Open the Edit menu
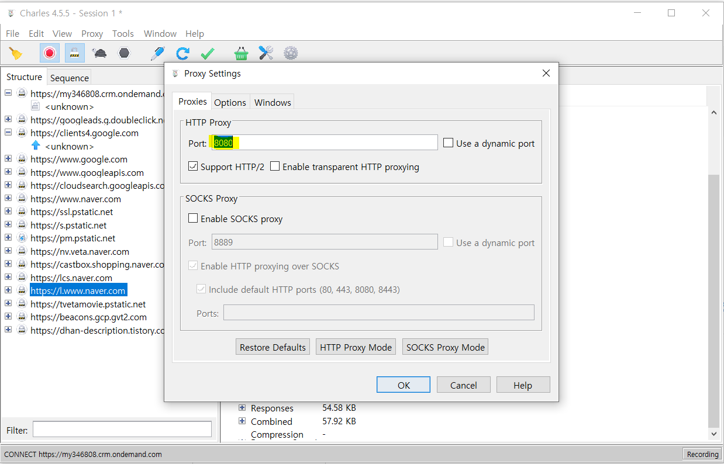Screen dimensions: 724x464 [x=36, y=33]
